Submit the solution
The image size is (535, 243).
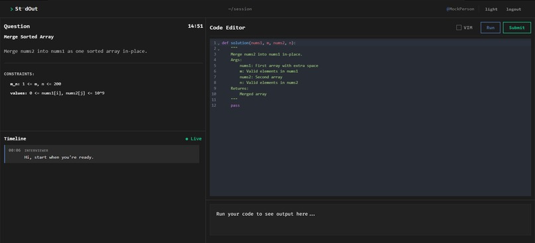coord(516,28)
